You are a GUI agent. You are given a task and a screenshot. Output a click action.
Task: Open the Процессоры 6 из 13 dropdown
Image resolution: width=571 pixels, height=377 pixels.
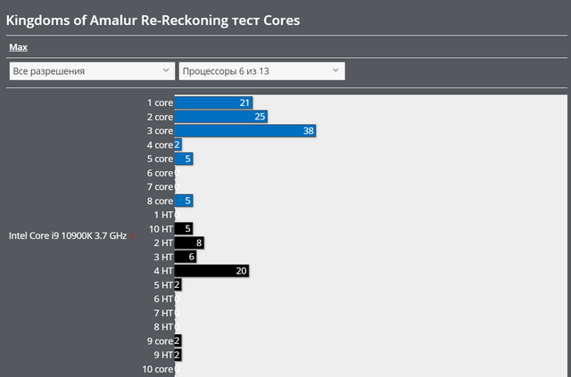[261, 71]
